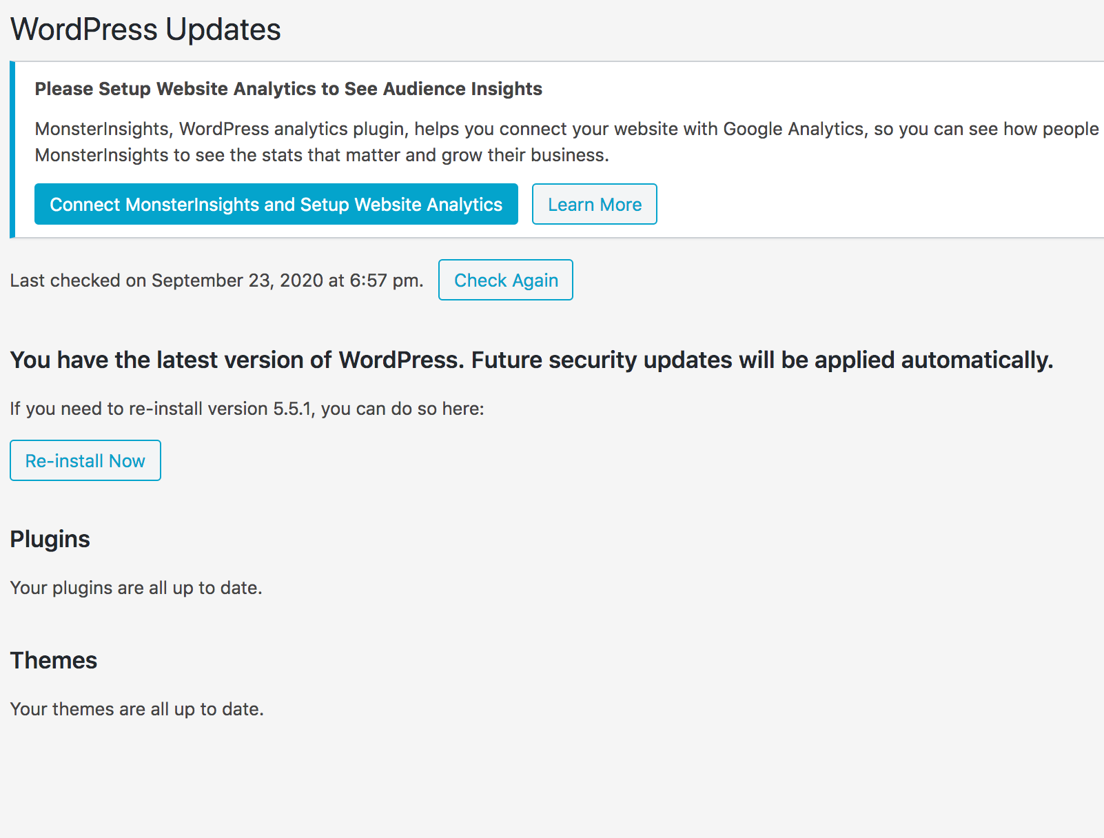Click the September 23, 2020 date
Viewport: 1104px width, 838px height.
(x=237, y=280)
